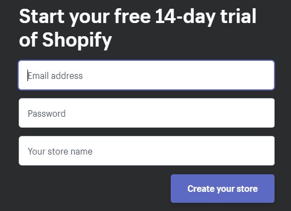This screenshot has width=291, height=211.
Task: Click the 'Start your free 14-day trial' heading
Action: (x=137, y=16)
